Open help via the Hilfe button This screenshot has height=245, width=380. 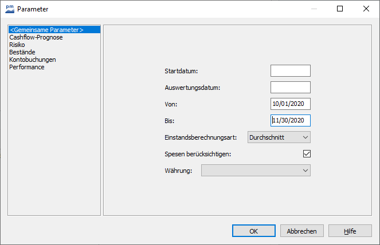(350, 231)
